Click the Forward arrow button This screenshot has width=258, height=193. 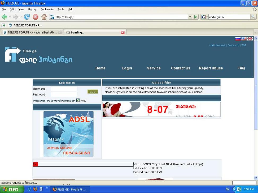tap(15, 17)
